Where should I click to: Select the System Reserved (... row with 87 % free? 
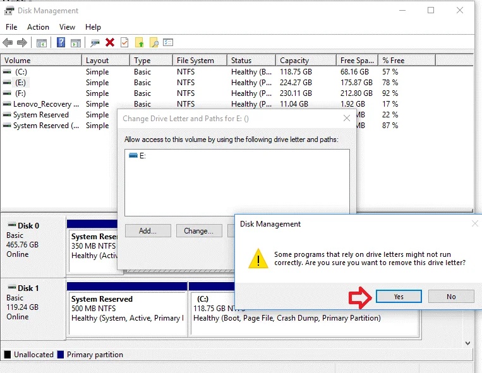point(46,126)
